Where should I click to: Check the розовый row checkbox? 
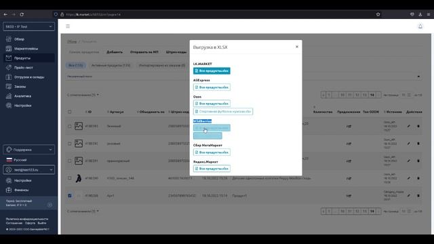tap(69, 144)
